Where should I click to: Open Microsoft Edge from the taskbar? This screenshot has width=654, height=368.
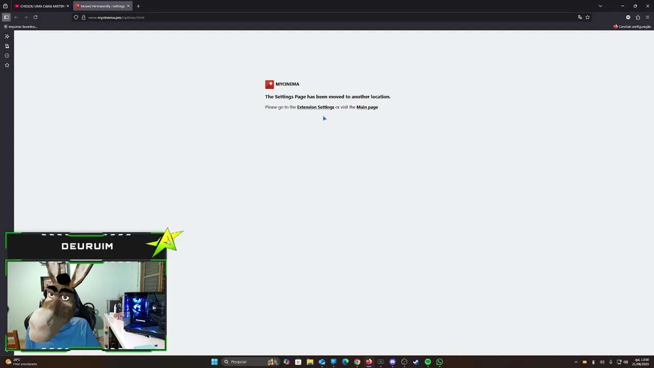coord(345,362)
